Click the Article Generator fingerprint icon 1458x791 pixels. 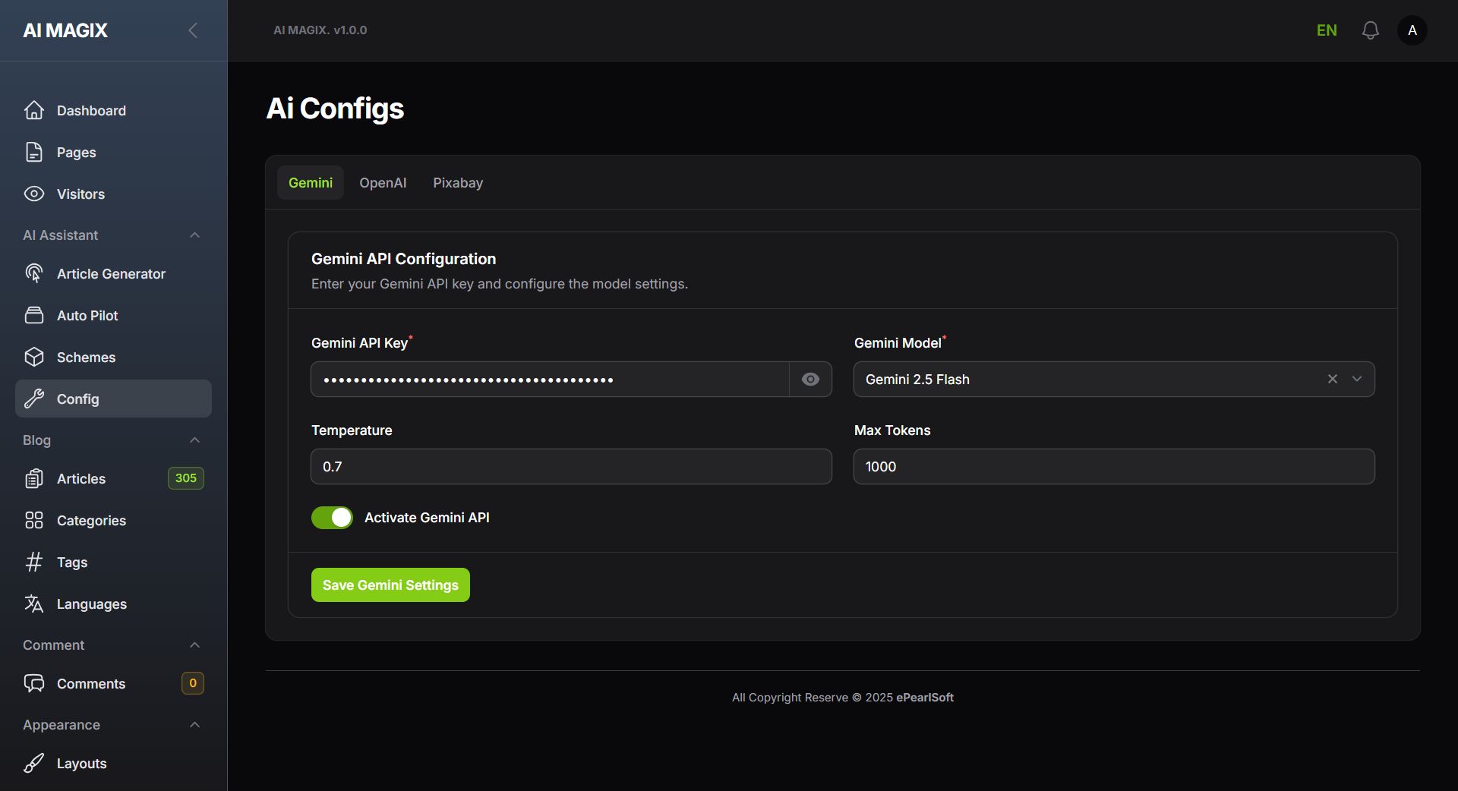point(34,274)
